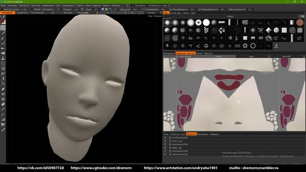Click the Металличность percentage field
The width and height of the screenshot is (306, 172).
[x=250, y=10]
